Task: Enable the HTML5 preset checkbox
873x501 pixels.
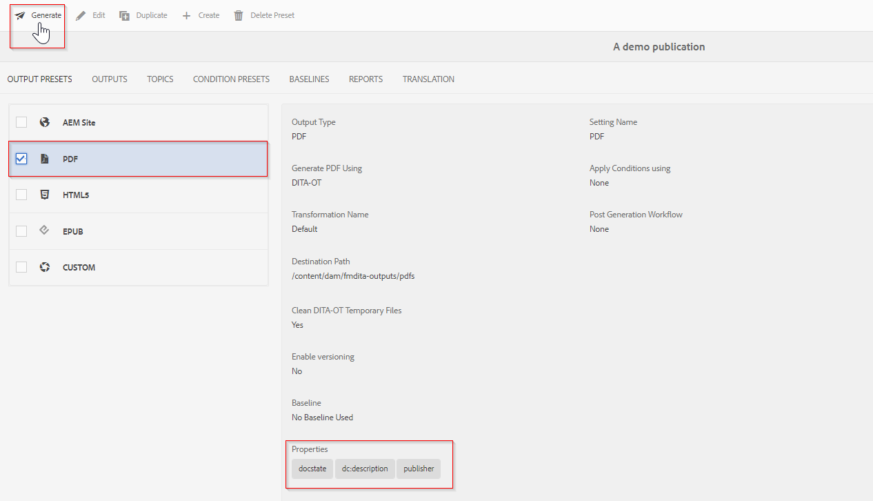Action: [x=21, y=195]
